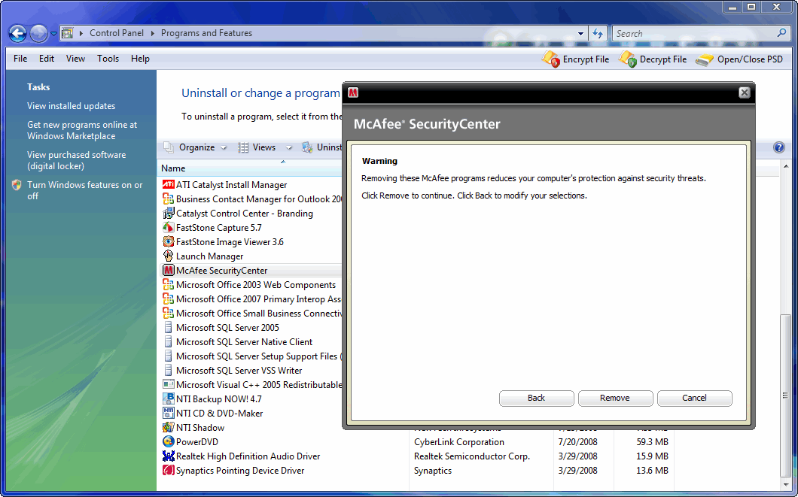Screen dimensions: 798x497
Task: Select Microsoft SQL Server Native Client row
Action: click(x=252, y=342)
